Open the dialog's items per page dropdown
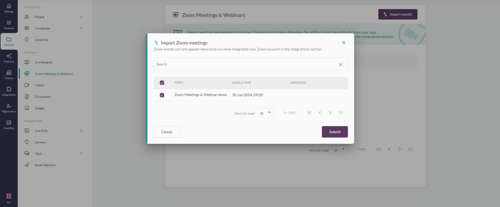This screenshot has height=207, width=500. point(266,113)
